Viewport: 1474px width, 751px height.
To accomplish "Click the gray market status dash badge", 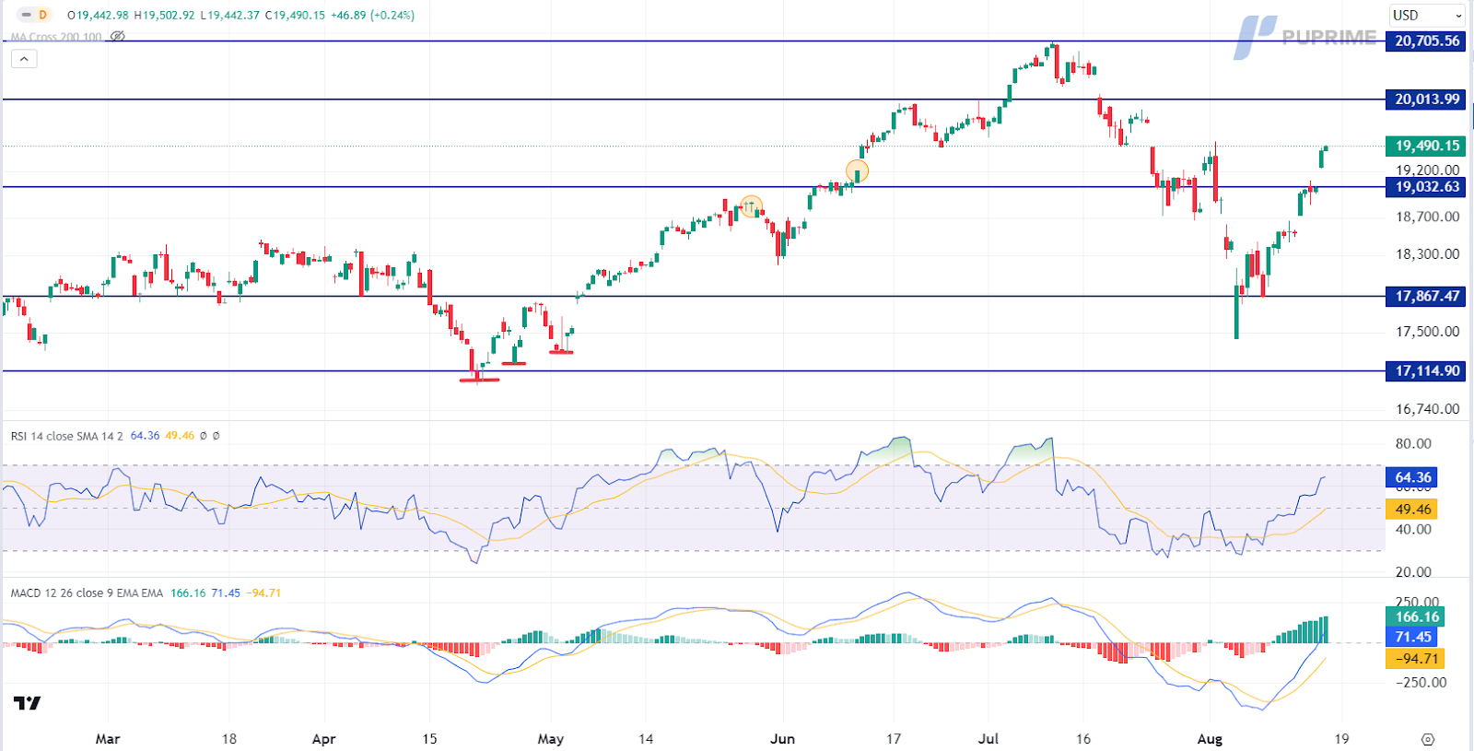I will pyautogui.click(x=25, y=15).
